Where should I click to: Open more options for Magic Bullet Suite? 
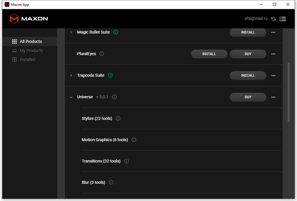273,33
